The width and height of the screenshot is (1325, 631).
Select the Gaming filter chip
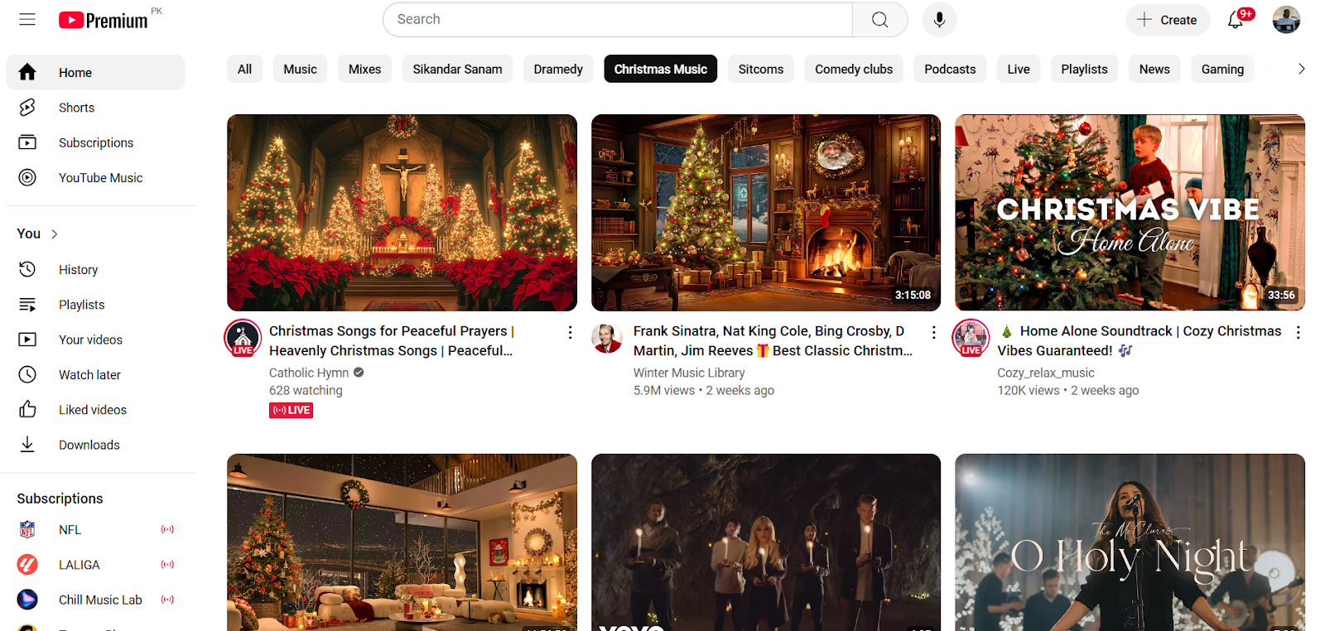[1222, 69]
